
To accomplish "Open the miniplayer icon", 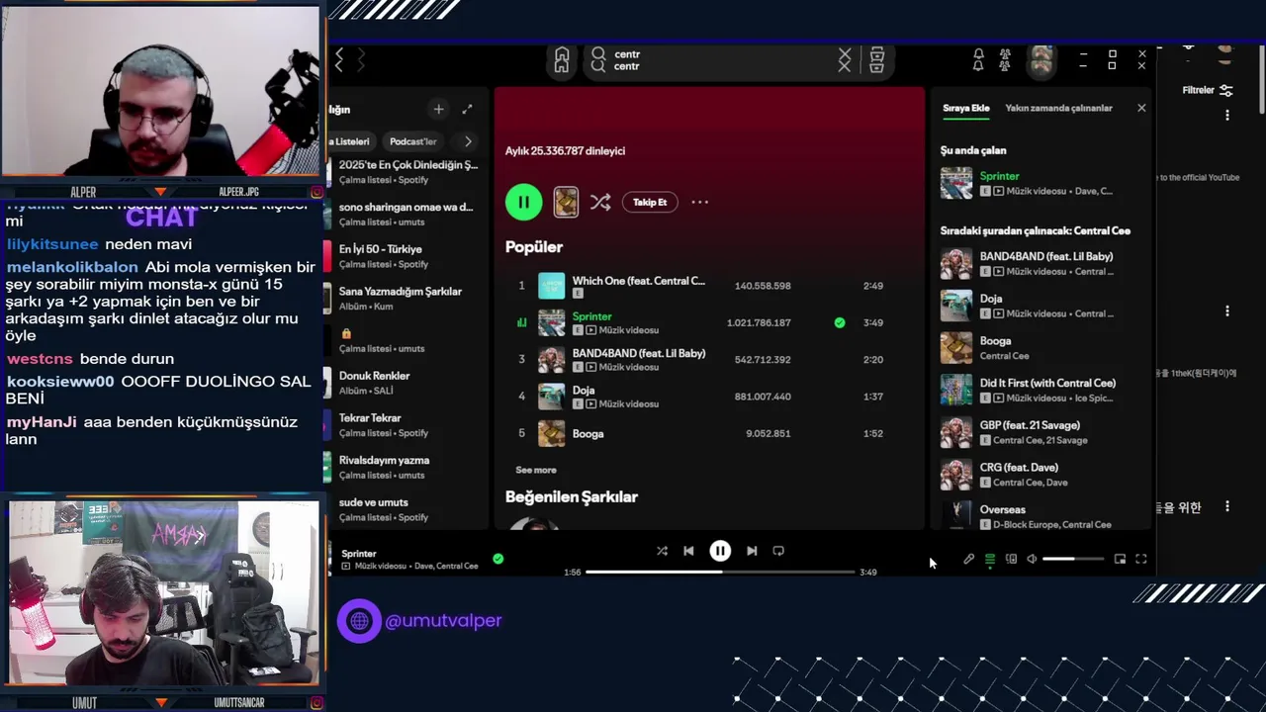I will coord(1120,560).
